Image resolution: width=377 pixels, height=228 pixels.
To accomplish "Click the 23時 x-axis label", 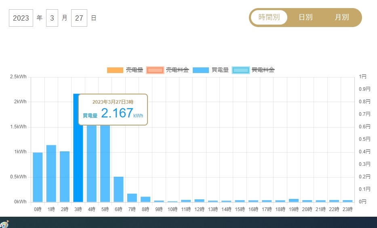I will click(348, 209).
